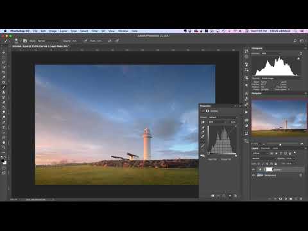Click the Auto button in Curves
Viewport: 308px width, 231px height.
point(233,122)
